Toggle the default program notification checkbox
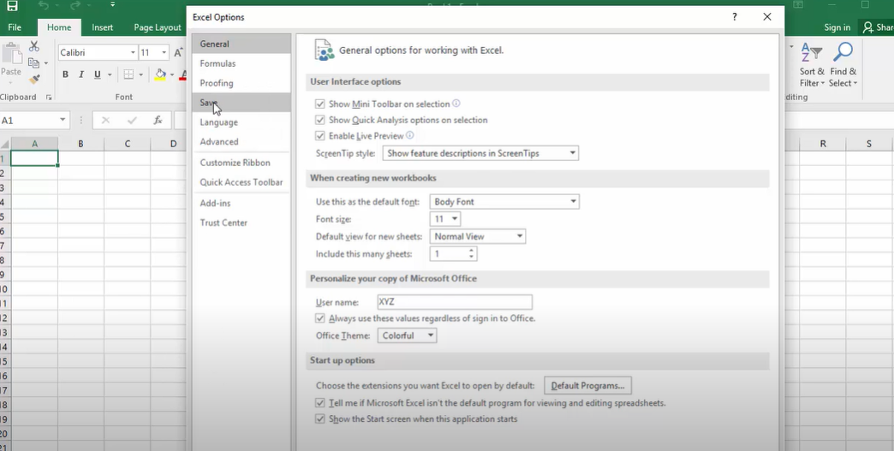The width and height of the screenshot is (894, 451). click(320, 403)
